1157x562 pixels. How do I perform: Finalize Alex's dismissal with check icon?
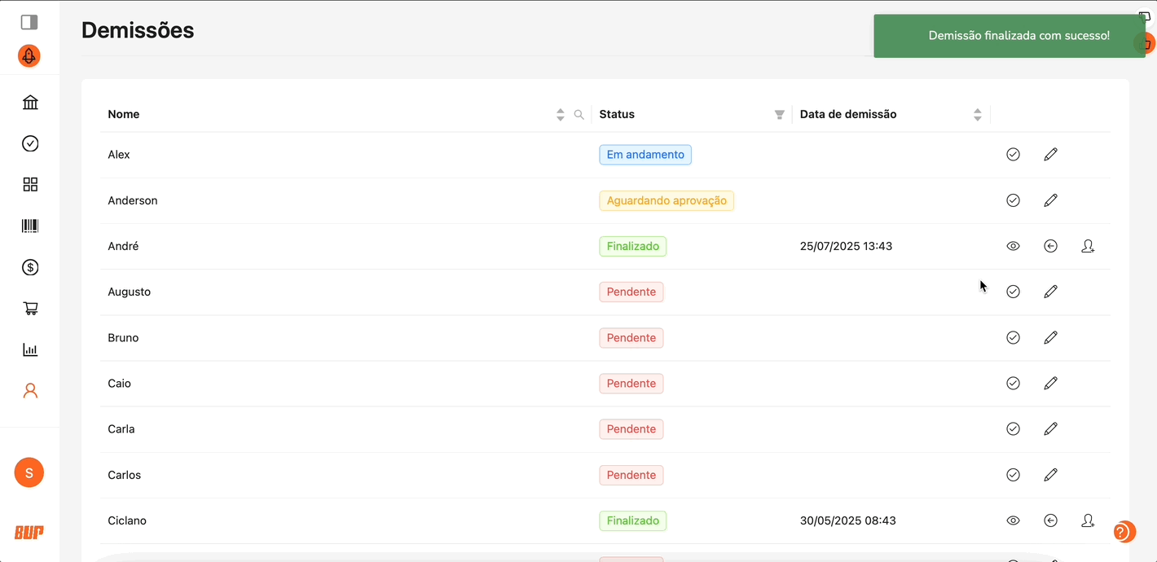pos(1013,154)
